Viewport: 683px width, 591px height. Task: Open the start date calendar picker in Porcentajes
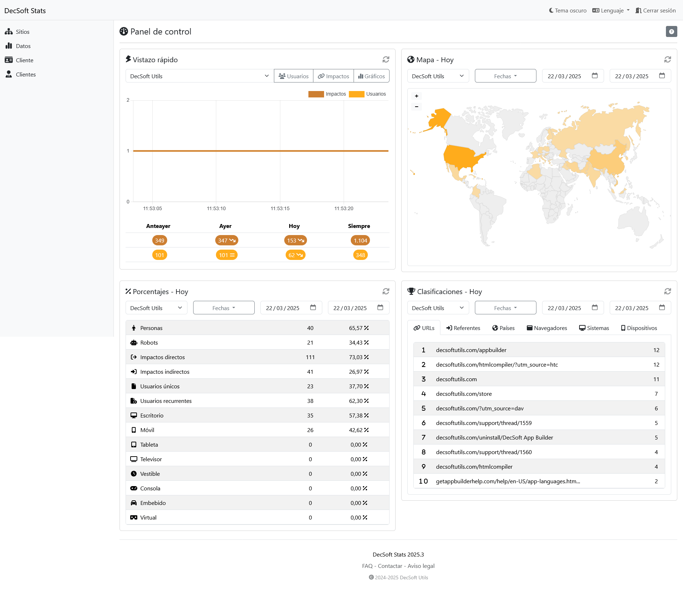[x=313, y=308]
